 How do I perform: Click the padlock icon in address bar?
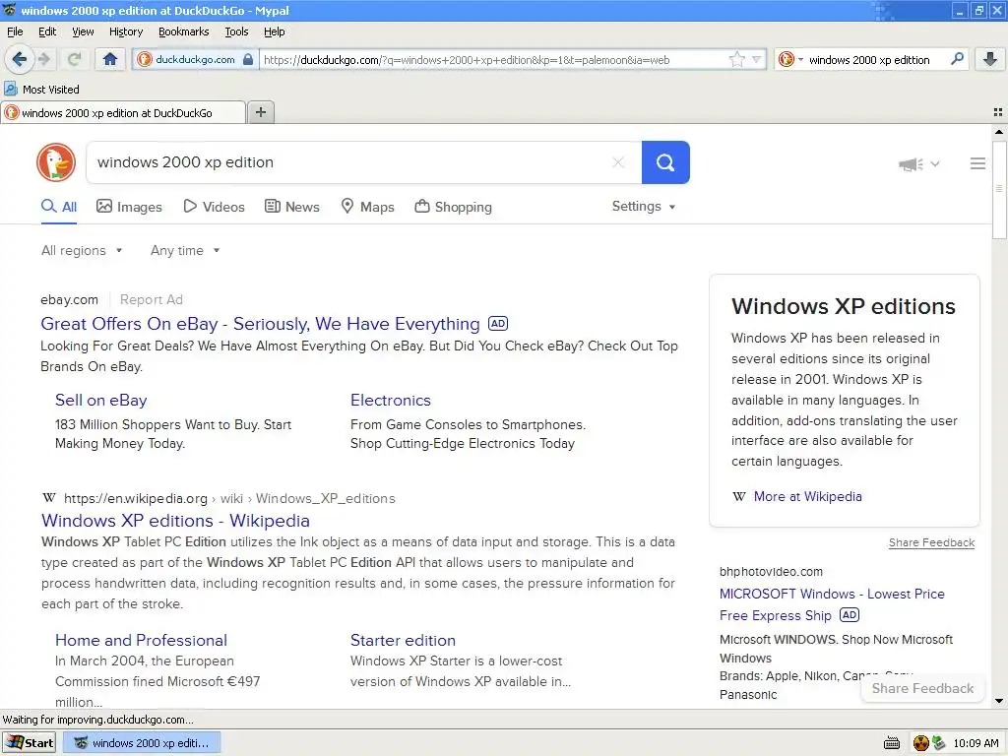pyautogui.click(x=248, y=60)
